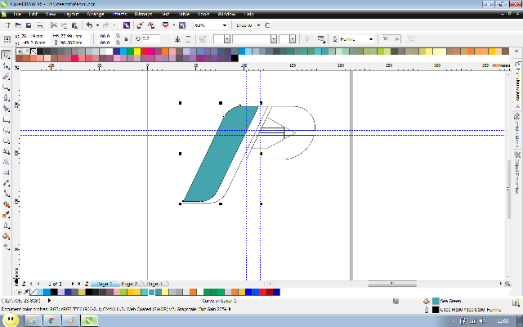Image resolution: width=523 pixels, height=327 pixels.
Task: Open the Bitmaps menu
Action: coord(144,14)
